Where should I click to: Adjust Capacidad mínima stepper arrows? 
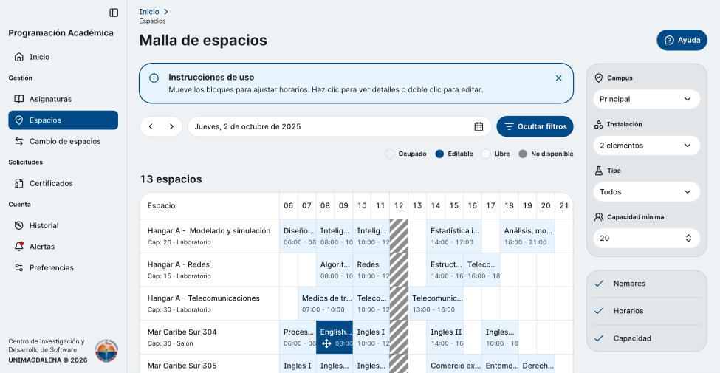(x=688, y=239)
